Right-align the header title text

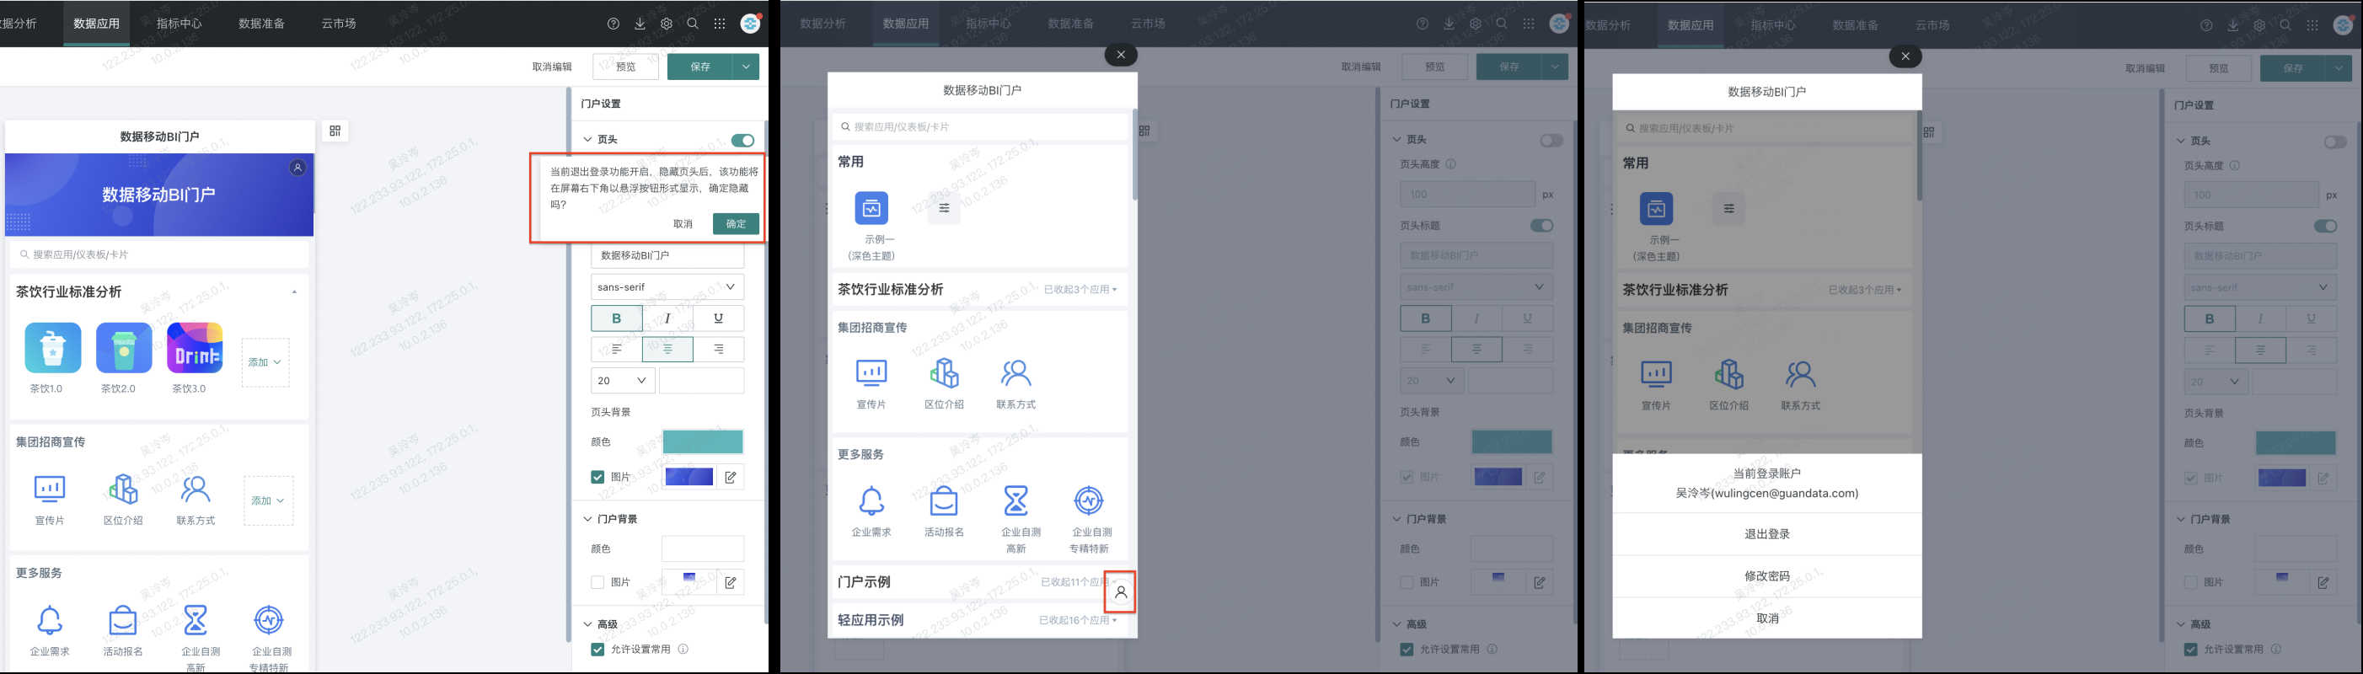717,350
